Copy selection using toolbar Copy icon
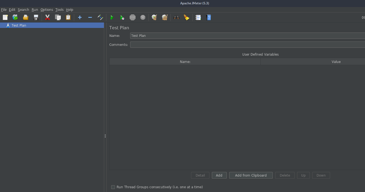The height and width of the screenshot is (192, 365). pyautogui.click(x=58, y=17)
